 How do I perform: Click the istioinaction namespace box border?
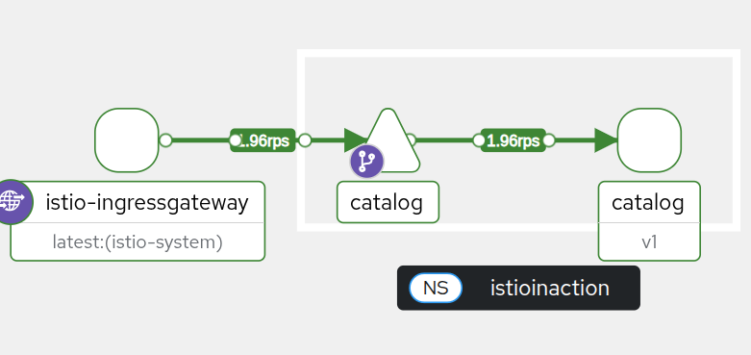coord(518,53)
